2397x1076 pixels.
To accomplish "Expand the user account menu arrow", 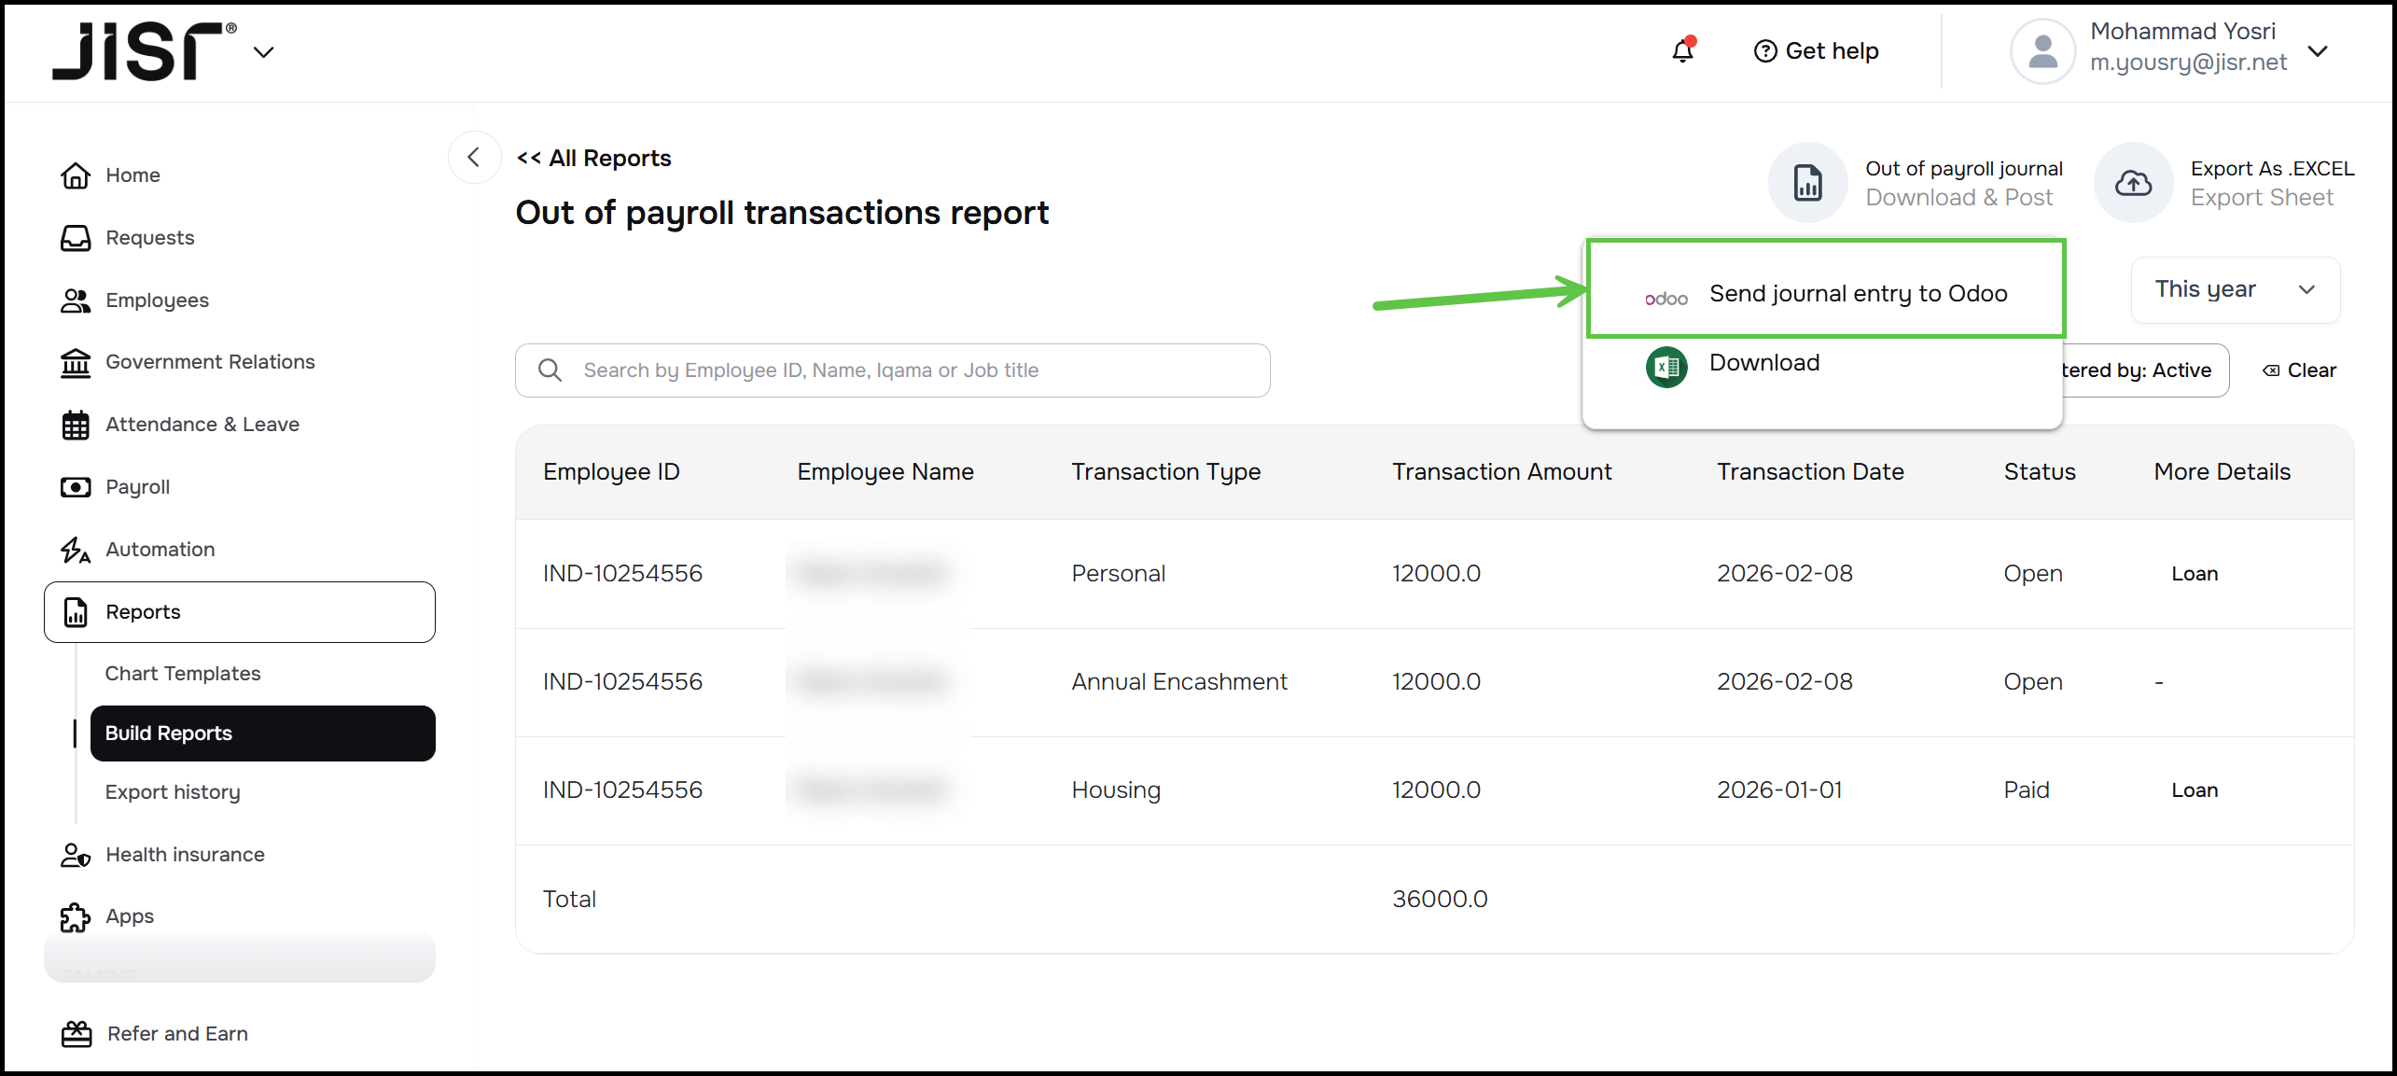I will (2318, 51).
